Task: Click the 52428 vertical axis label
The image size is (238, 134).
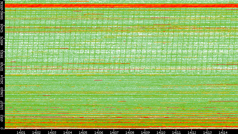Action: (2, 28)
